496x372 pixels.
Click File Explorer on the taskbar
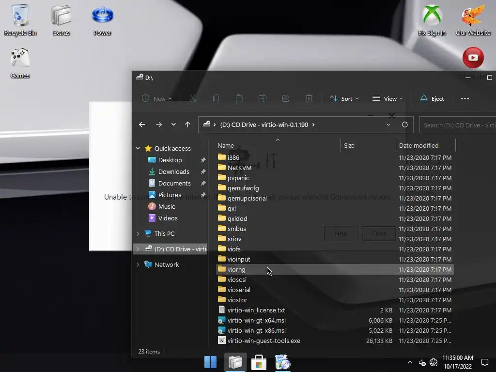click(x=235, y=362)
